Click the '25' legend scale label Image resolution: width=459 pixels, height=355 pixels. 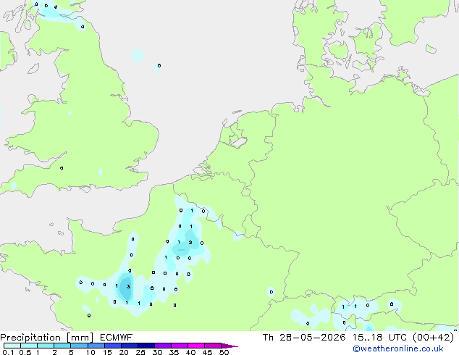tap(140, 352)
